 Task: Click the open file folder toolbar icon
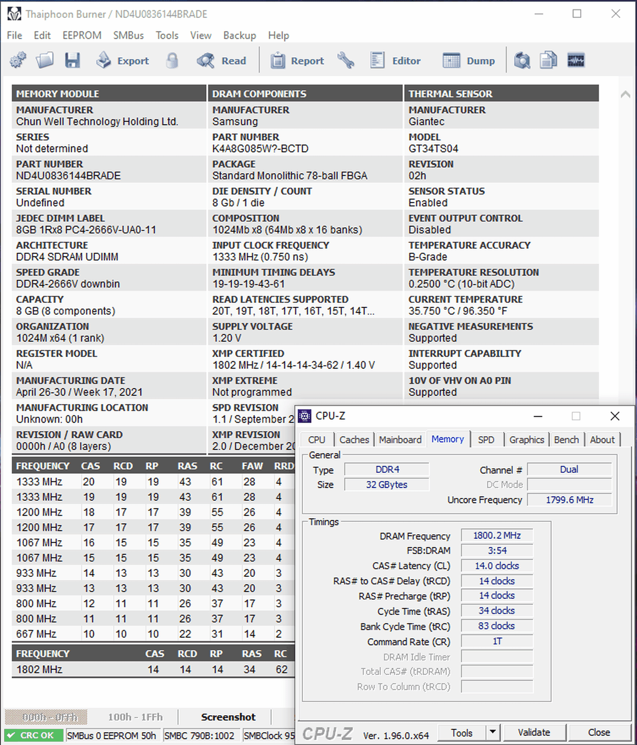tap(45, 61)
